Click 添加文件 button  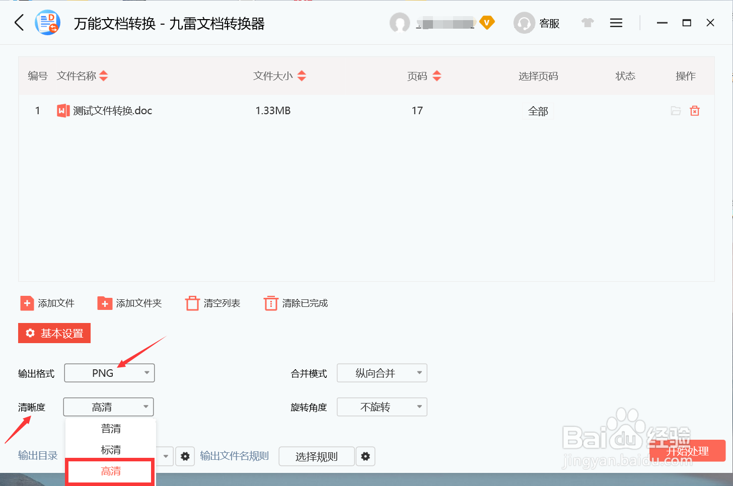click(47, 303)
